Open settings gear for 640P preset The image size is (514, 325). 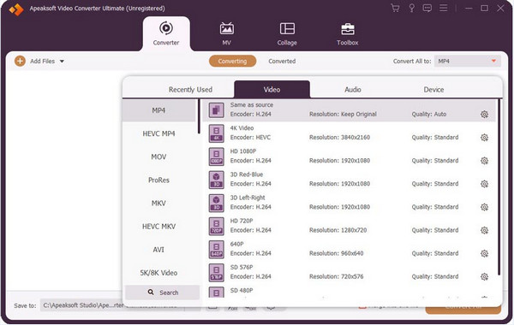[x=484, y=254]
